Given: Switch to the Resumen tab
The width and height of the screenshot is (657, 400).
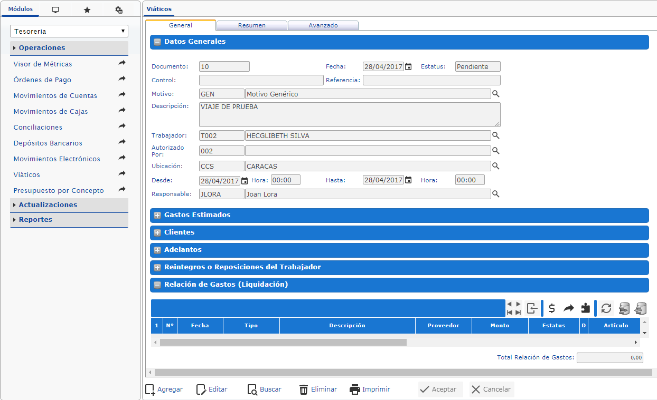Looking at the screenshot, I should click(252, 25).
